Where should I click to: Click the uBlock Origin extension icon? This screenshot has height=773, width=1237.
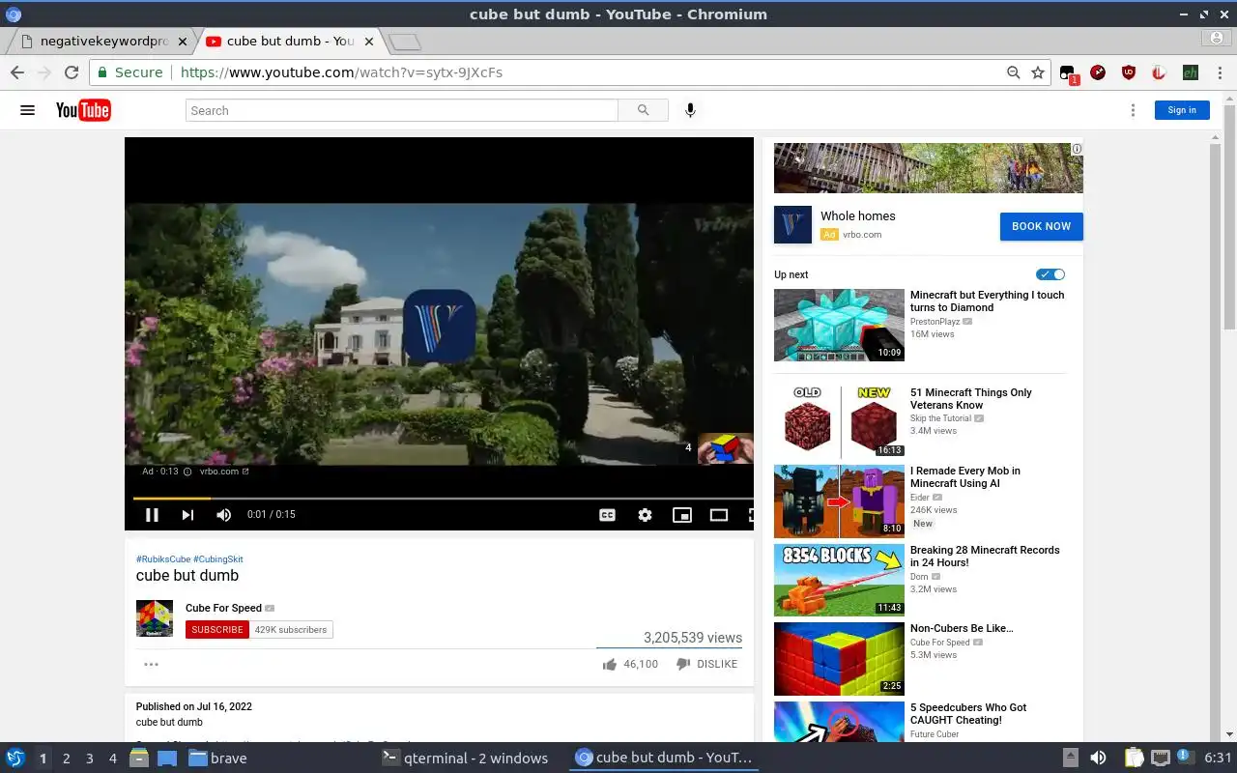pos(1128,72)
